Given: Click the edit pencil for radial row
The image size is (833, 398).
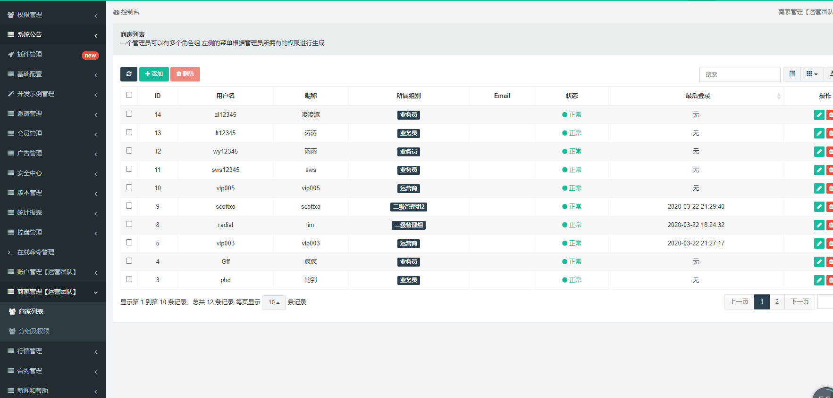Looking at the screenshot, I should point(819,225).
